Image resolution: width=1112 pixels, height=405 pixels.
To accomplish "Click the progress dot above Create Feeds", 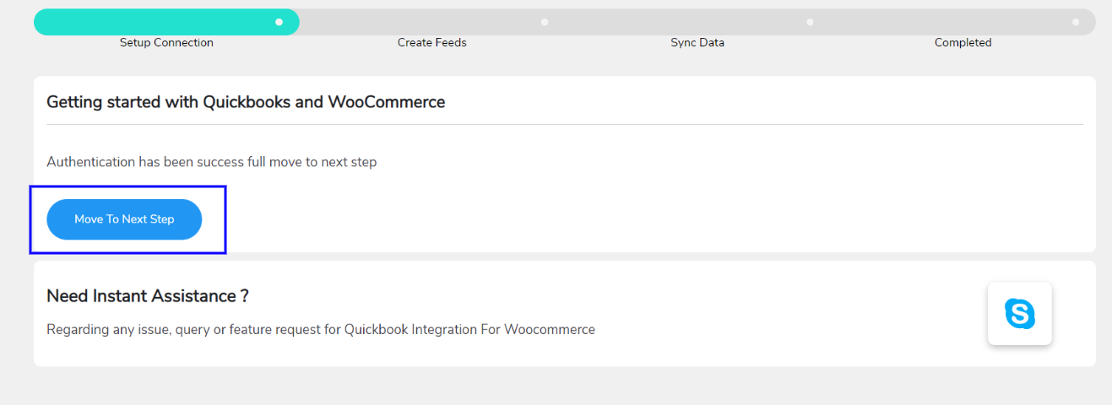I will coord(545,22).
